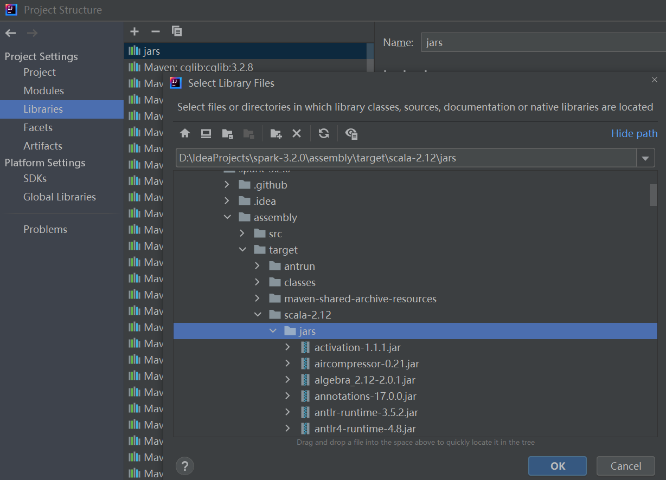Open the Problems section
Screen dimensions: 666x480
coord(46,229)
